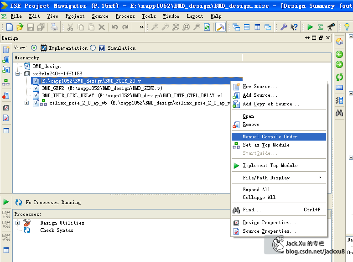Choose Collapse All in context menu
Screen dimensions: 353x262
coord(279,197)
